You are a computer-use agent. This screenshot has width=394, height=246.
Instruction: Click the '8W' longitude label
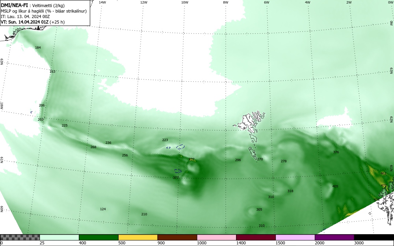coord(226,2)
